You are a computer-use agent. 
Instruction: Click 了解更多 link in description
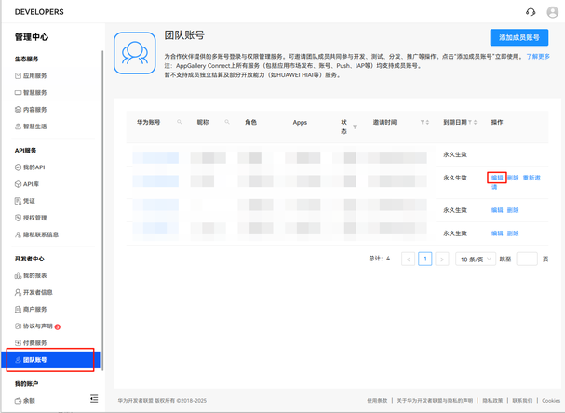point(537,56)
